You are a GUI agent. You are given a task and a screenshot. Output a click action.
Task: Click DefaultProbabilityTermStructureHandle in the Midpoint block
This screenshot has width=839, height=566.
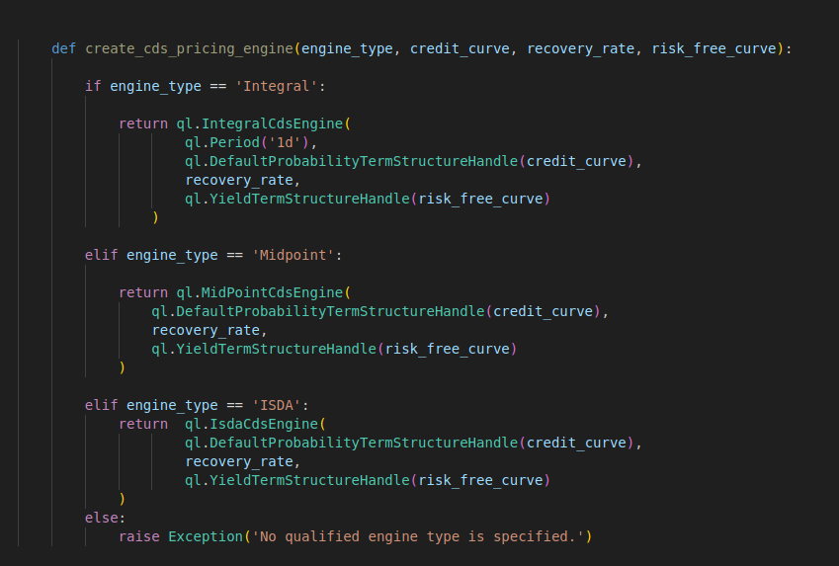tap(330, 311)
